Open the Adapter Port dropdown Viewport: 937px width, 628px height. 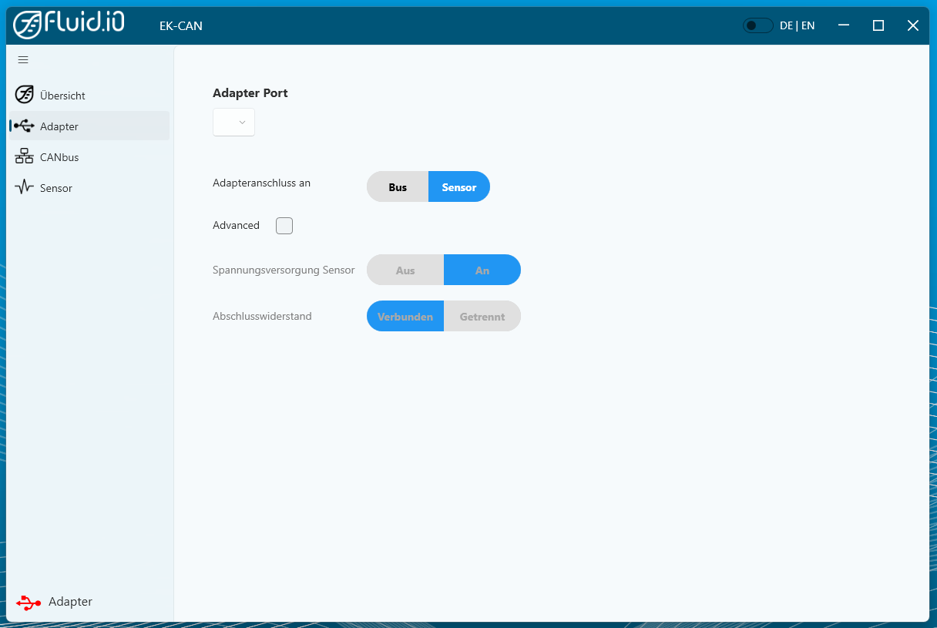[233, 123]
